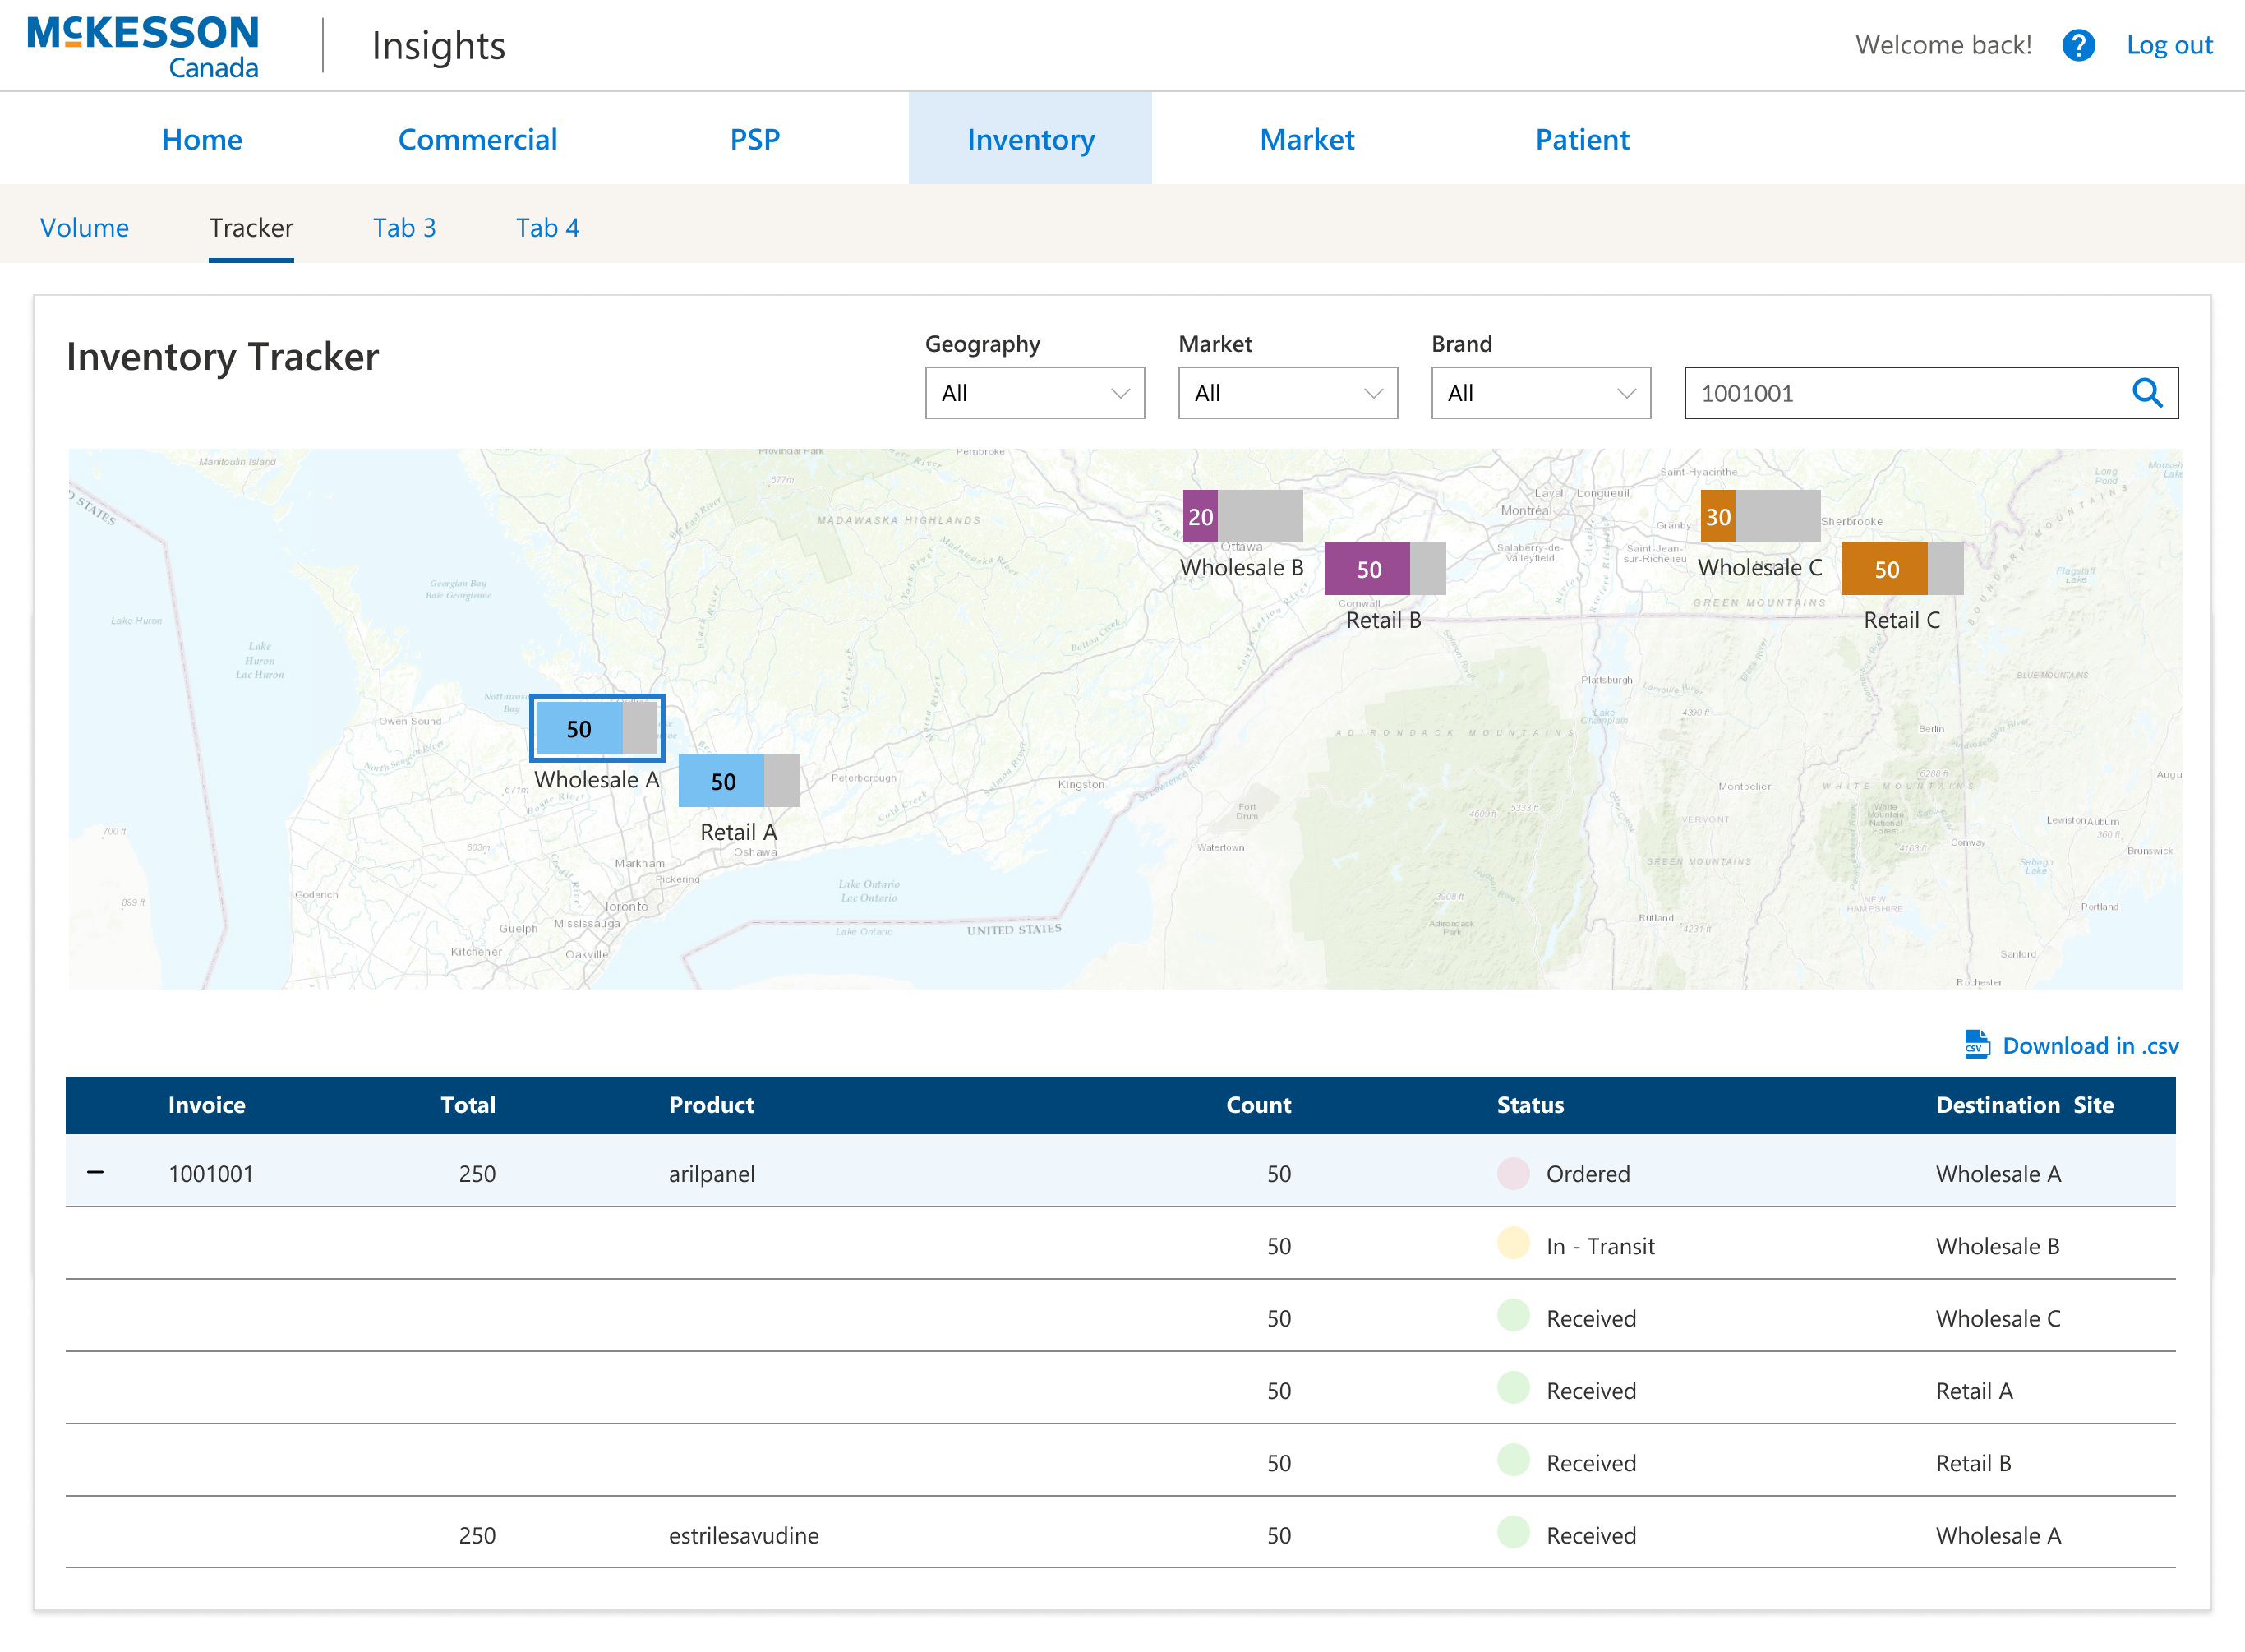Image resolution: width=2245 pixels, height=1652 pixels.
Task: Click the Ordered status indicator dot
Action: point(1514,1173)
